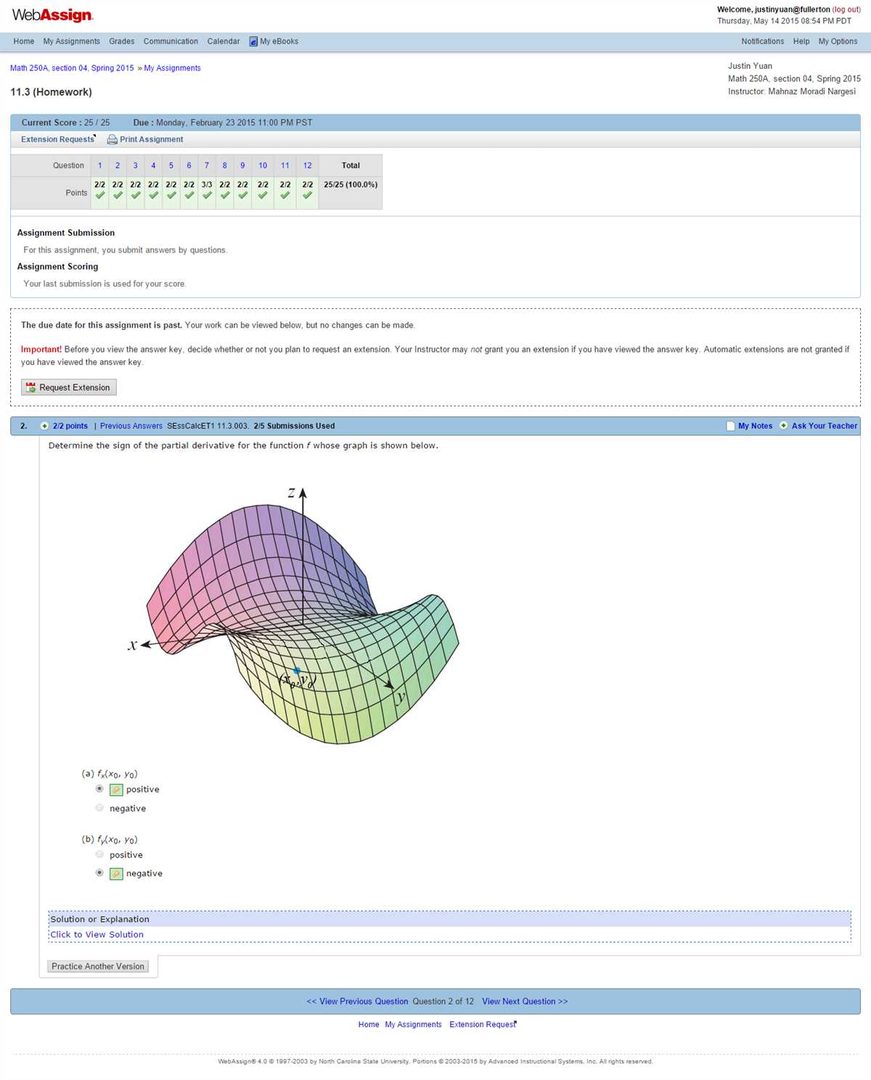Screen dimensions: 871x1080
Task: Click the printer icon beside Print Assignment
Action: [113, 139]
